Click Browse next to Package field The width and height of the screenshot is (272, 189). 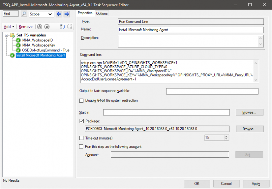coord(250,129)
